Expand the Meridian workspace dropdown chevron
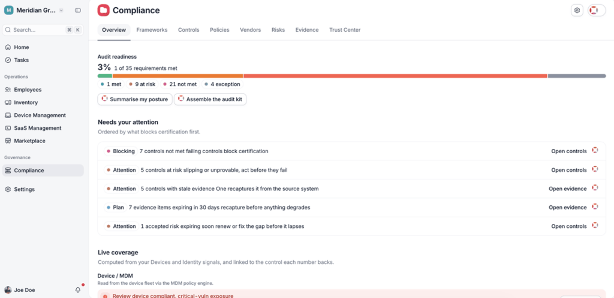614x298 pixels. point(61,11)
